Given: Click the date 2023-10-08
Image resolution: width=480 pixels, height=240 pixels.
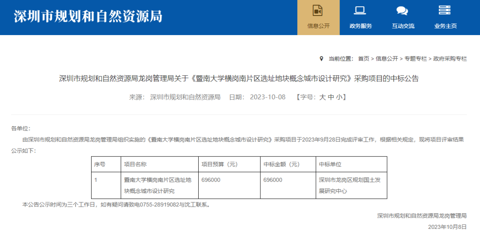Looking at the screenshot, I should pos(268,97).
